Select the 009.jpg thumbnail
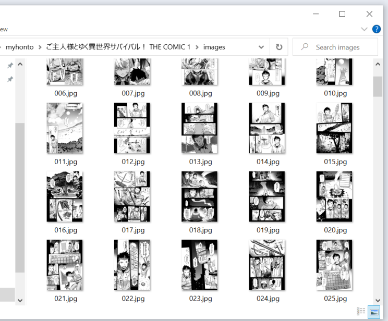 267,72
